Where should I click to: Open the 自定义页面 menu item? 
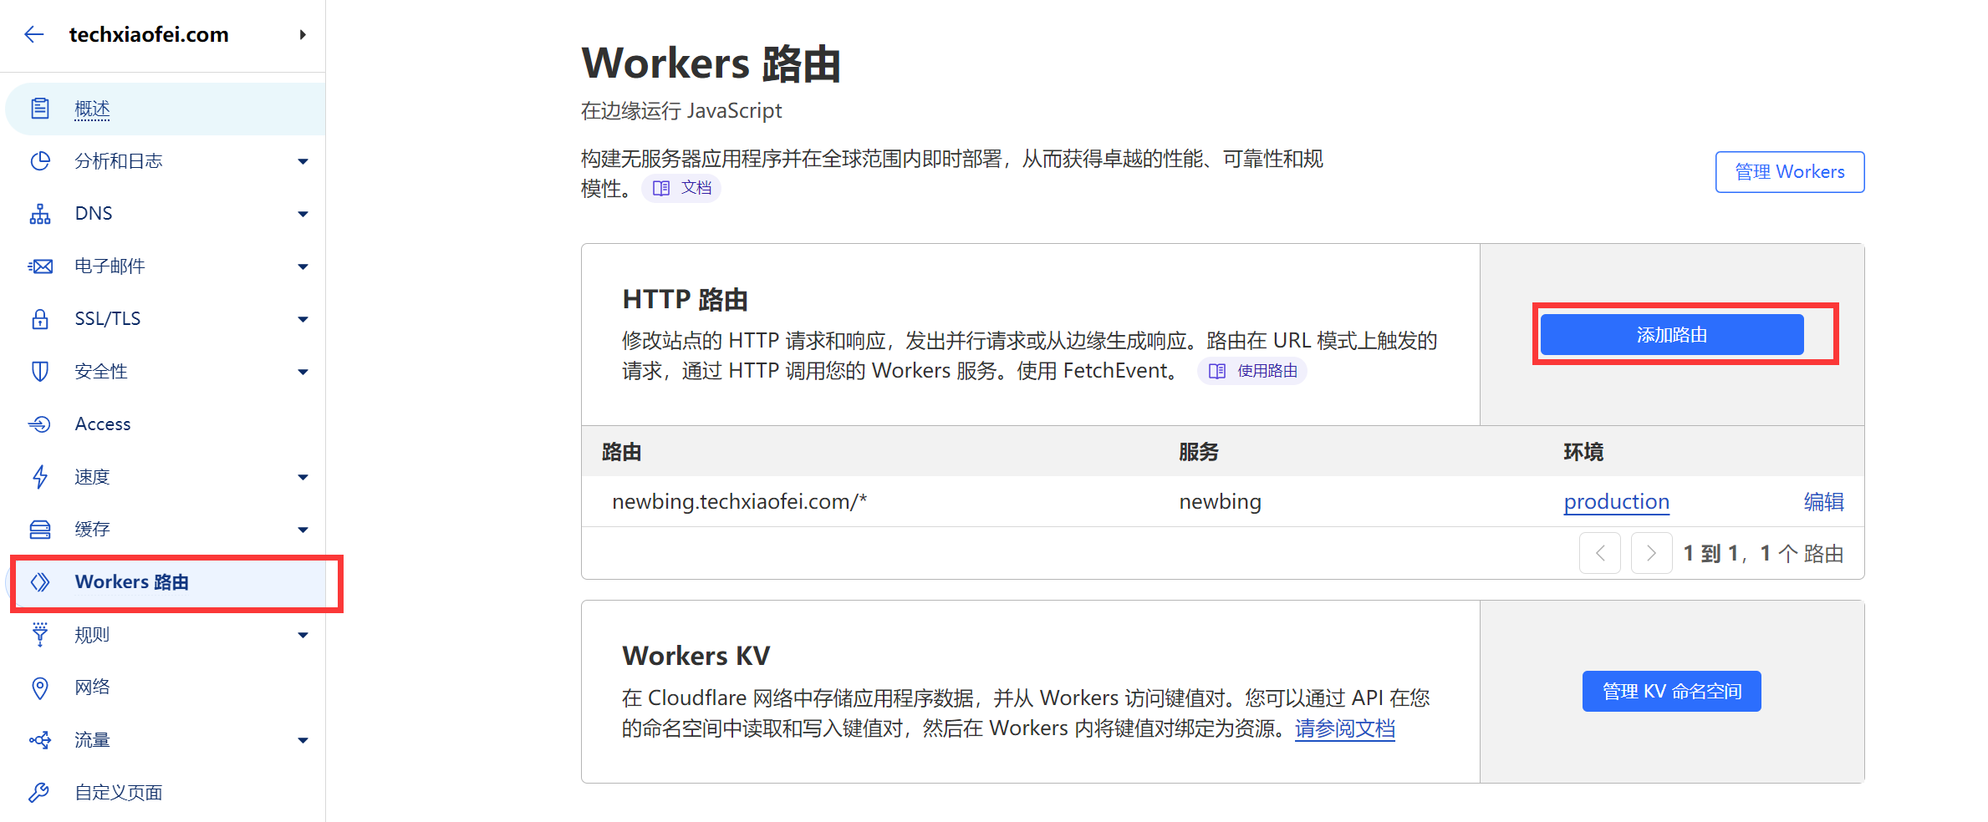click(119, 793)
